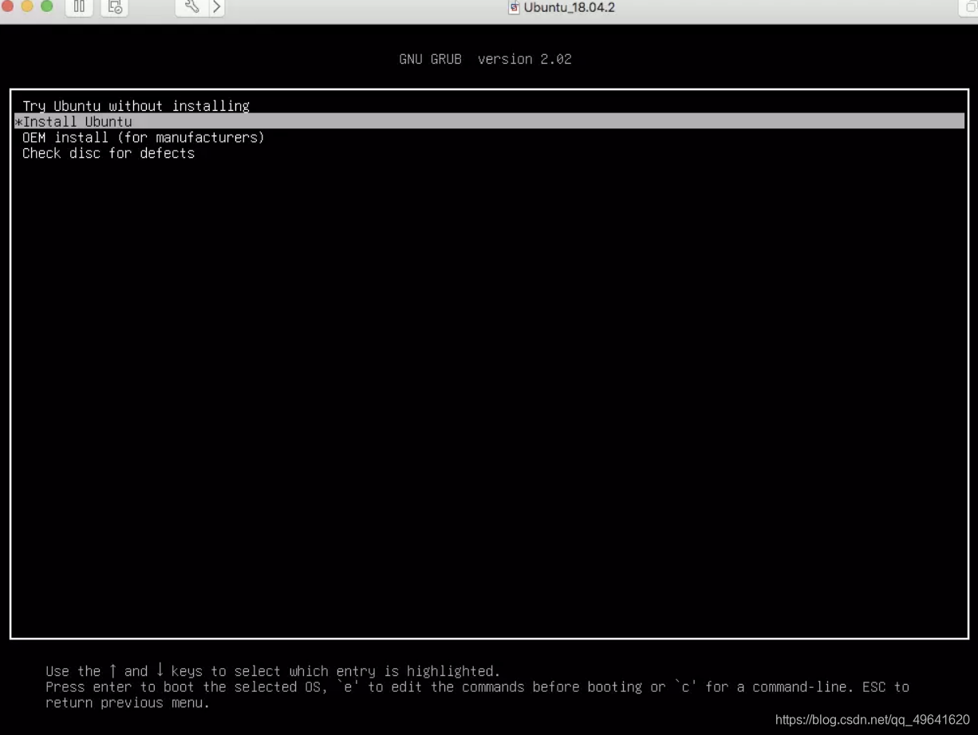Pause the virtual machine
The width and height of the screenshot is (978, 735).
pyautogui.click(x=79, y=7)
